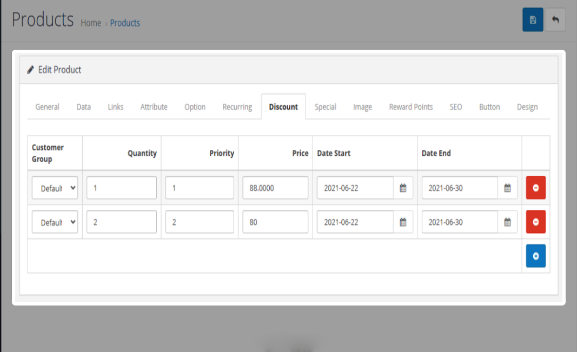Select the SEO tab

tap(456, 107)
